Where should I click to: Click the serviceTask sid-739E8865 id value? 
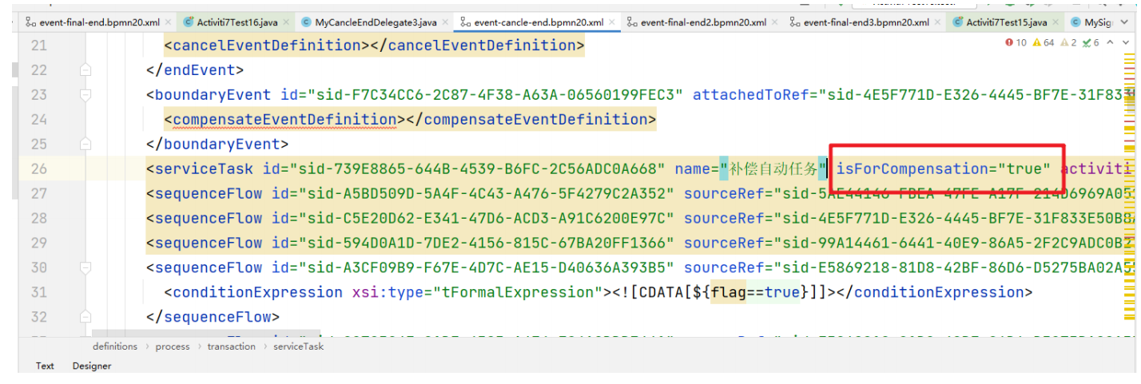(x=478, y=169)
